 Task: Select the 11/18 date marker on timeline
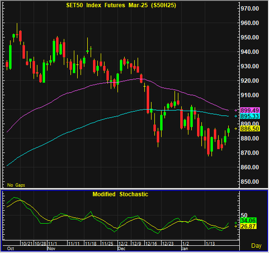(91, 243)
